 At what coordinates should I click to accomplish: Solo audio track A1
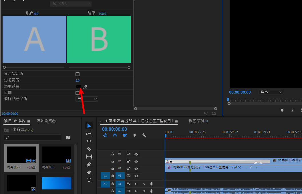coord(144,184)
